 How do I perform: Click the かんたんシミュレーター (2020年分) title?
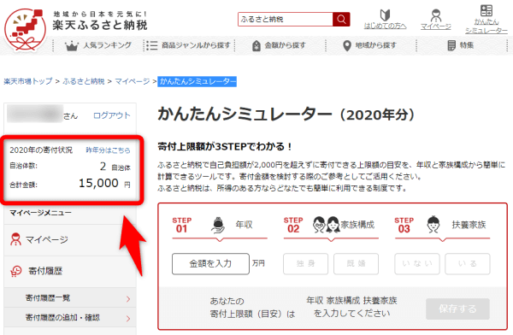[286, 115]
